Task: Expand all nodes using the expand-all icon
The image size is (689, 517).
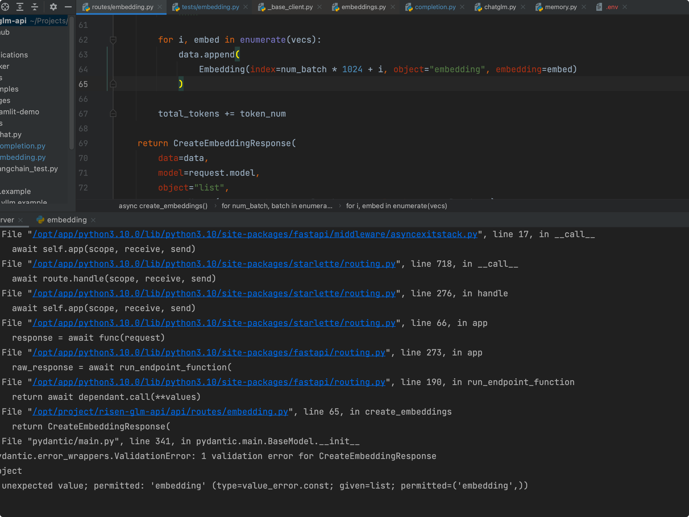Action: click(20, 7)
